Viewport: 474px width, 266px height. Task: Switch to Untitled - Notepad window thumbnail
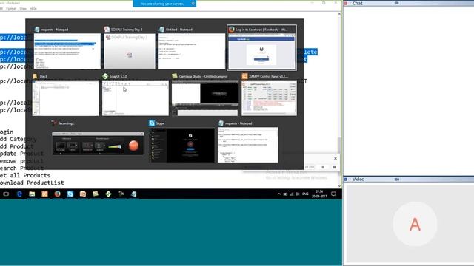point(192,51)
